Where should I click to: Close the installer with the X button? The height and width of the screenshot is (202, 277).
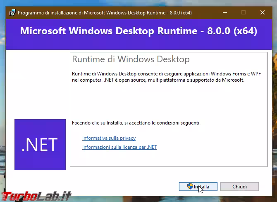262,12
